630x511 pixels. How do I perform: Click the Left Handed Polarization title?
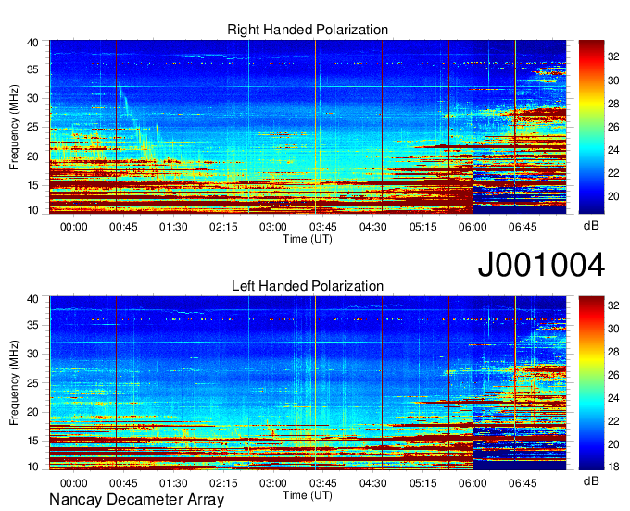click(x=308, y=286)
